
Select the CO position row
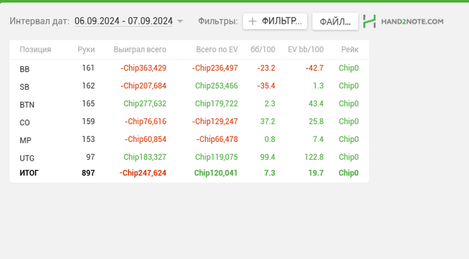tap(189, 122)
